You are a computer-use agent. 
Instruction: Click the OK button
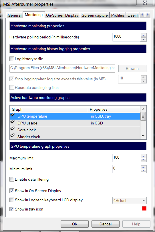point(75,224)
